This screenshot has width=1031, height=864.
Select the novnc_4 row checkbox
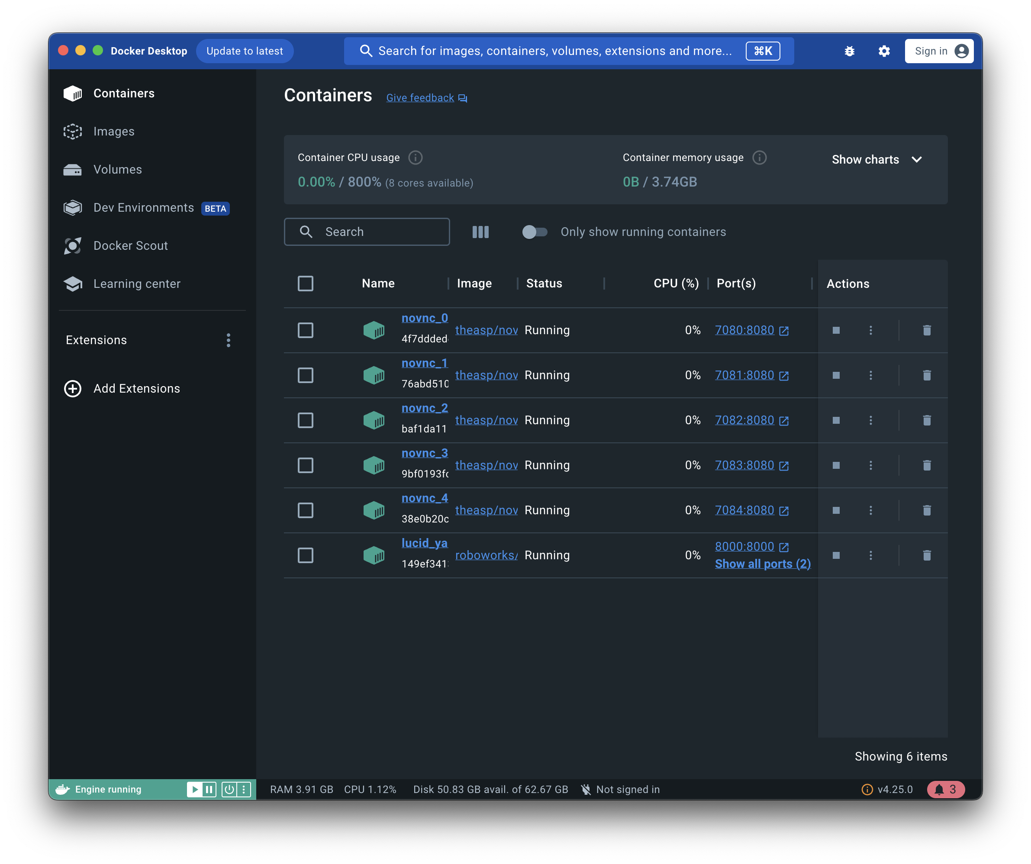(306, 510)
